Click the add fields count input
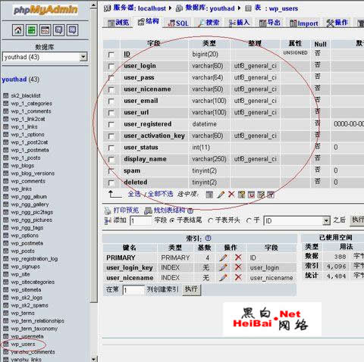Image resolution: width=364 pixels, height=362 pixels. pos(140,221)
